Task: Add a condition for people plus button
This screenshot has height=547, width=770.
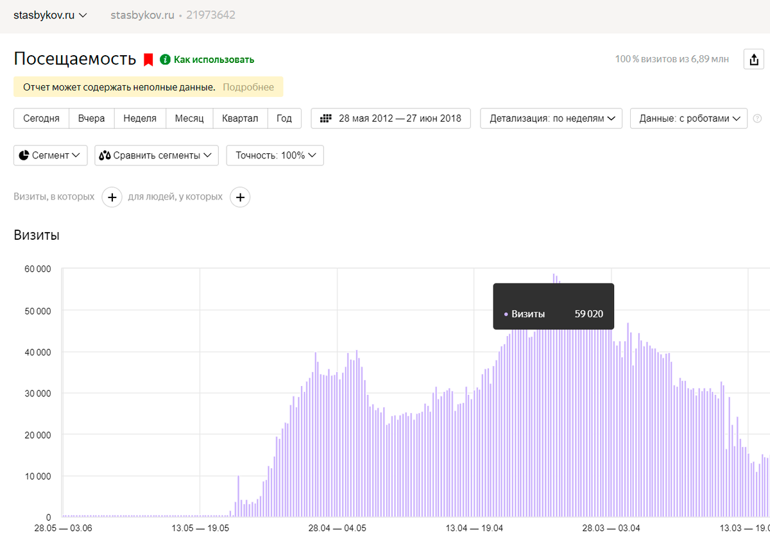Action: click(x=240, y=198)
